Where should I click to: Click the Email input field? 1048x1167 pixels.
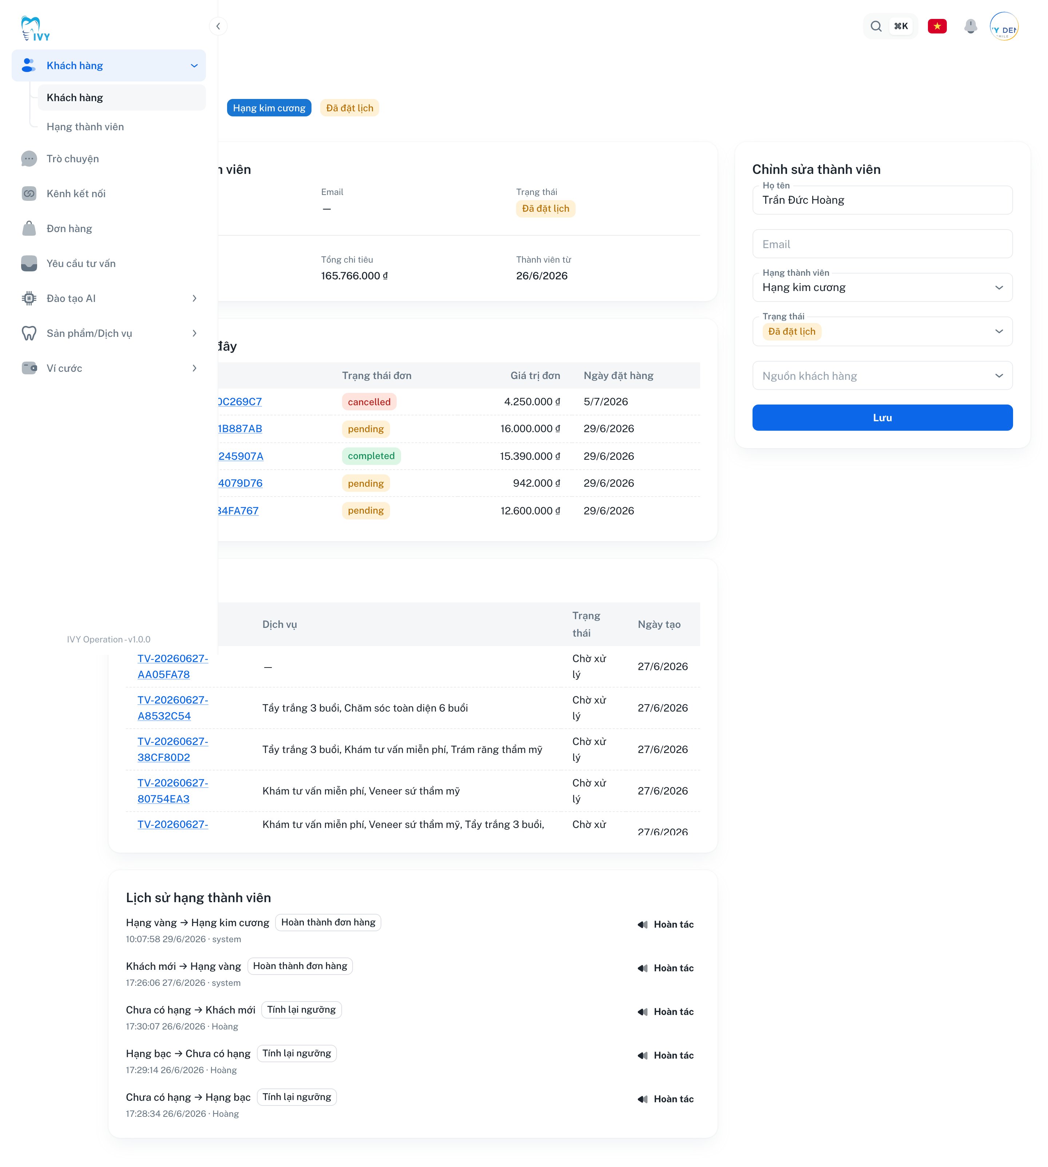pos(882,244)
